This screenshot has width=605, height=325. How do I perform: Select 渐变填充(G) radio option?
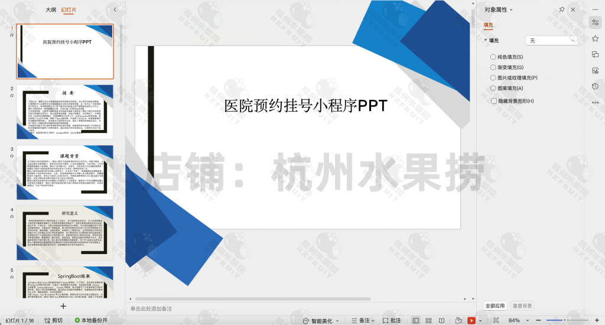click(507, 67)
